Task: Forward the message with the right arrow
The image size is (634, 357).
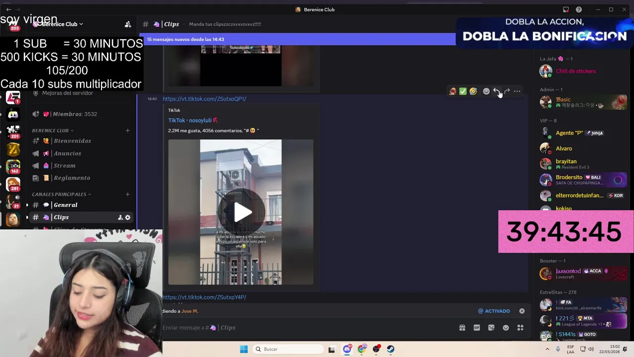Action: coord(507,91)
